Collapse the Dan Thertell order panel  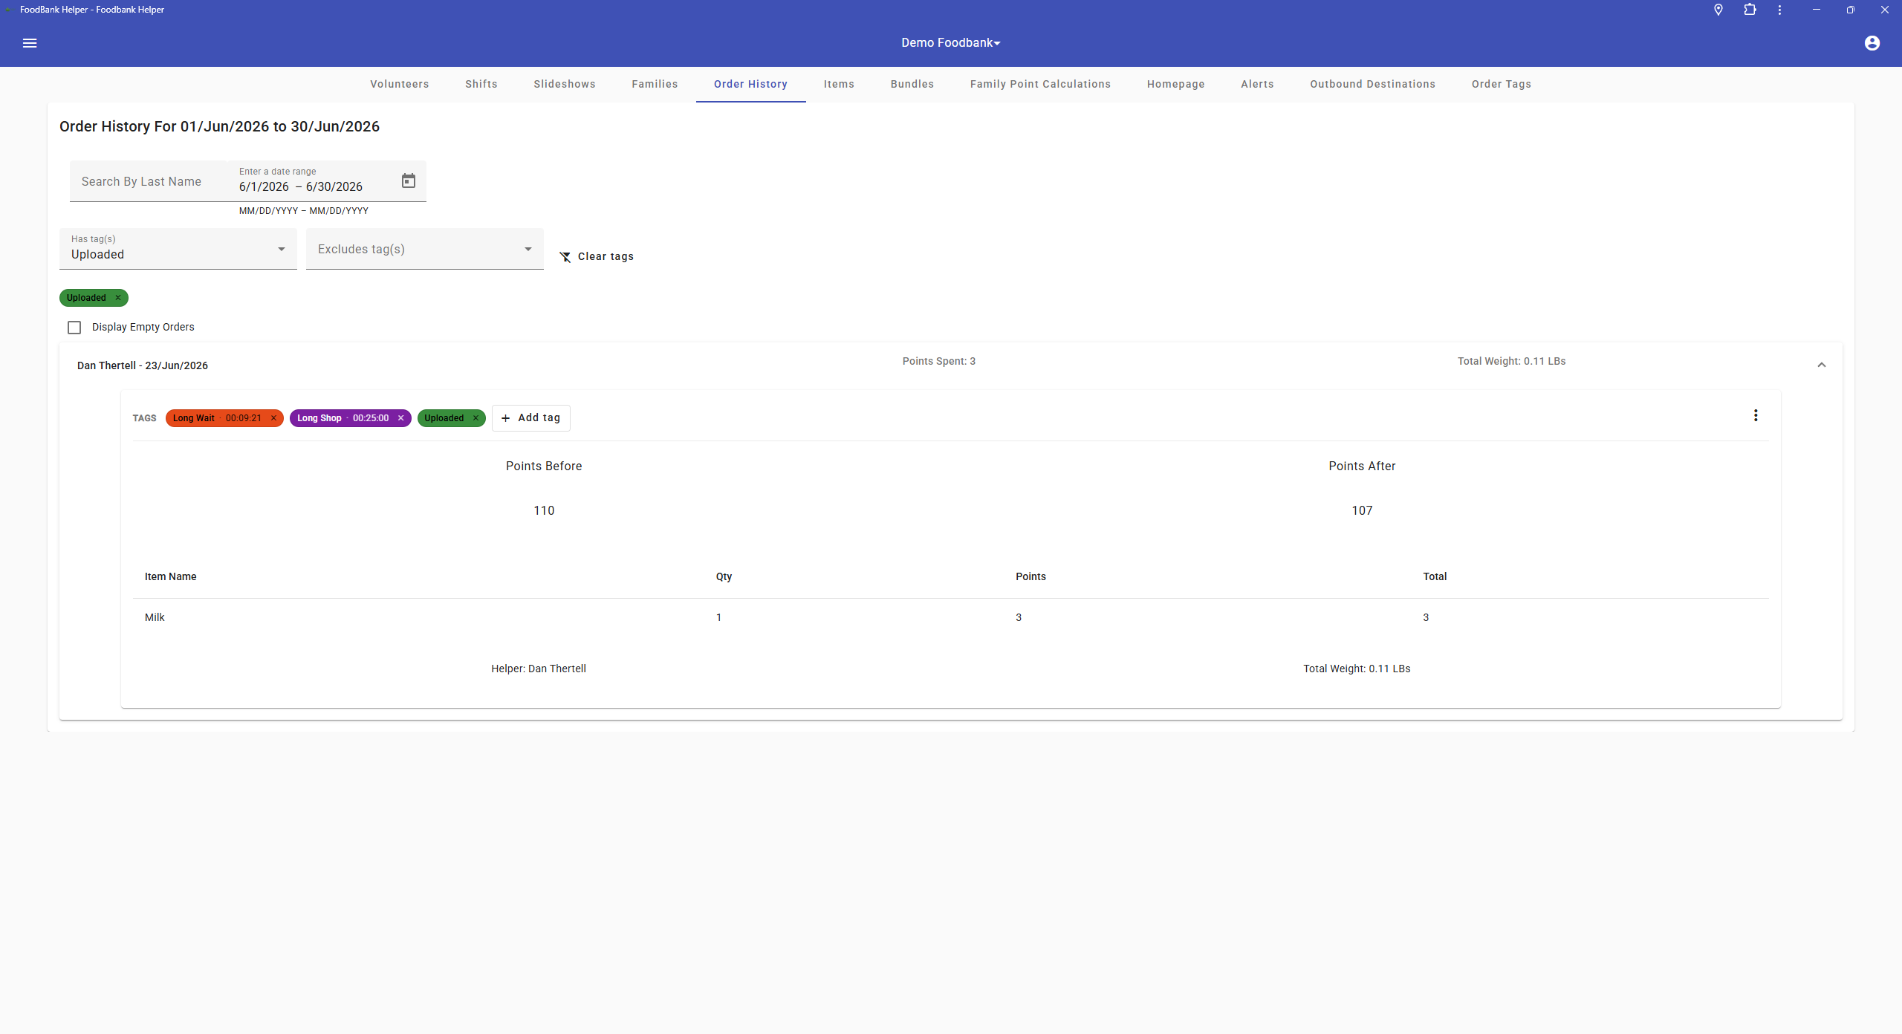1822,365
